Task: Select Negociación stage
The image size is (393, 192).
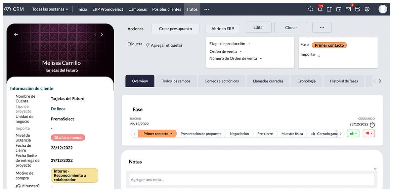Action: [x=239, y=134]
